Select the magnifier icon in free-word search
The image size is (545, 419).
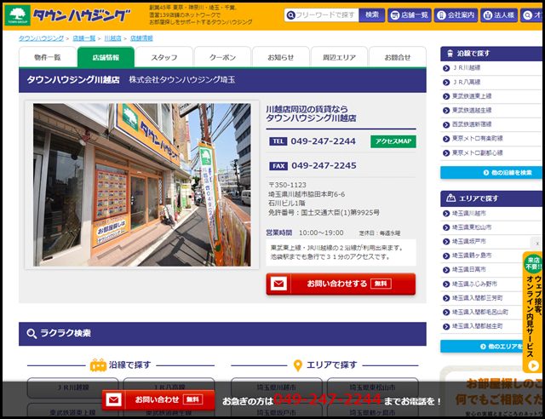(x=290, y=15)
